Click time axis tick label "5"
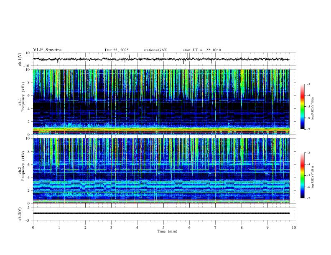The image size is (331, 255). (x=163, y=227)
